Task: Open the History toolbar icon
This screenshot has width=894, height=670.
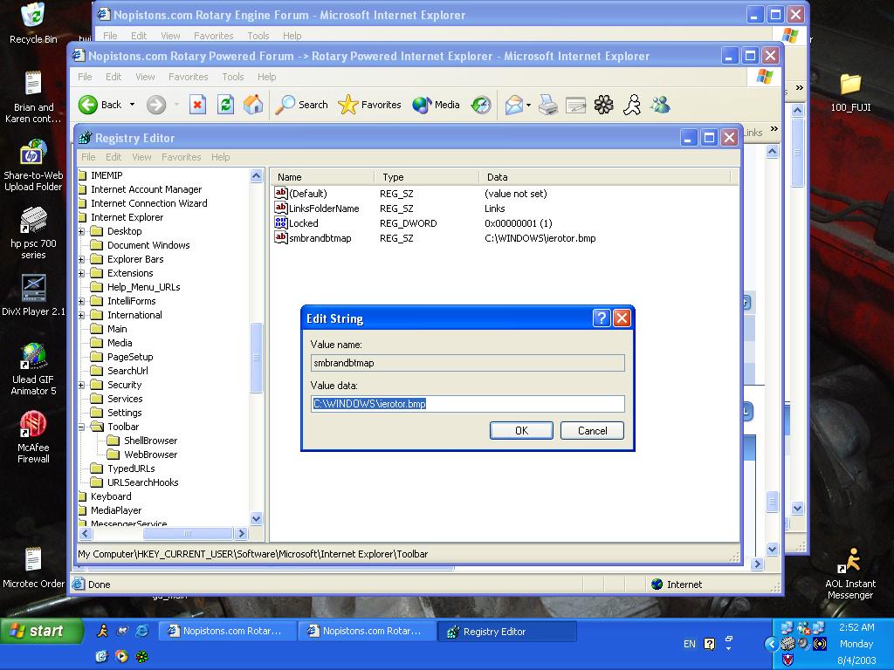Action: pos(481,105)
